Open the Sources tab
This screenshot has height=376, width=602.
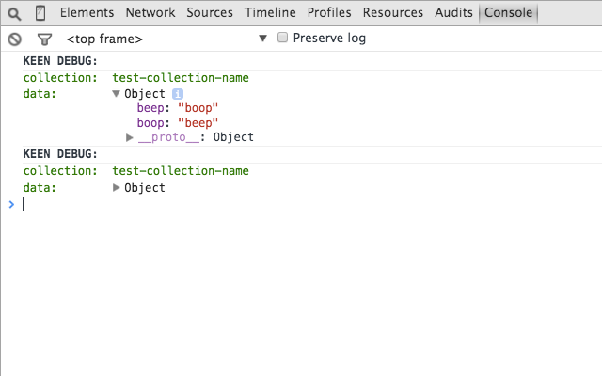click(x=210, y=12)
